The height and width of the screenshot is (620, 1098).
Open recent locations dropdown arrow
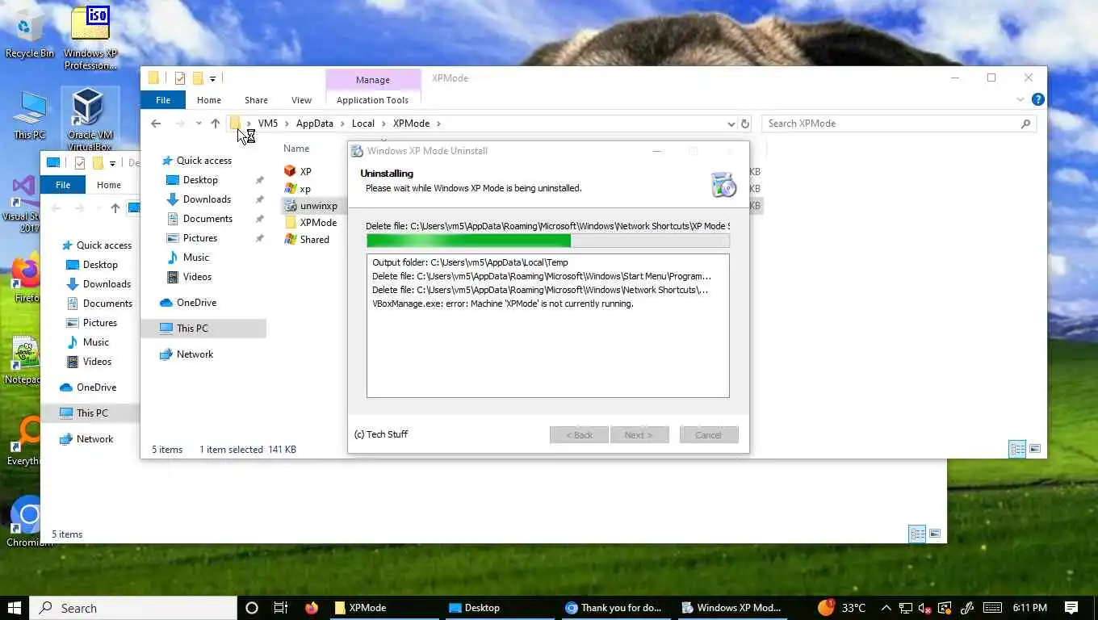point(199,124)
